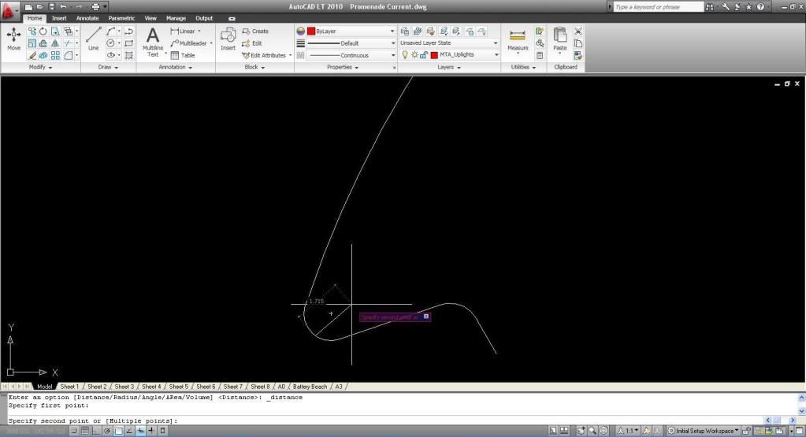
Task: Open the Continuous linetype dropdown
Action: point(351,55)
